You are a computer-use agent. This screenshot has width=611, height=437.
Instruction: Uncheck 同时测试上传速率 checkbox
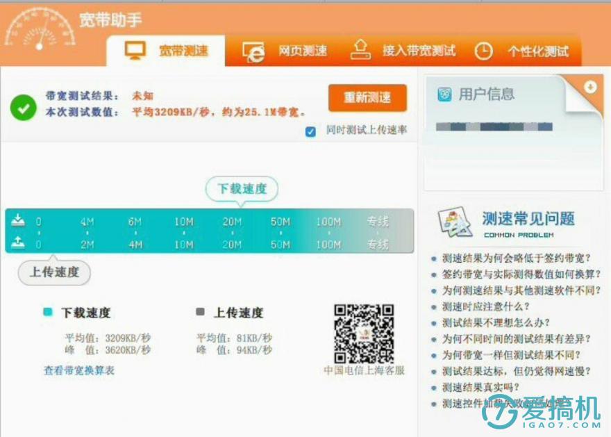click(310, 131)
